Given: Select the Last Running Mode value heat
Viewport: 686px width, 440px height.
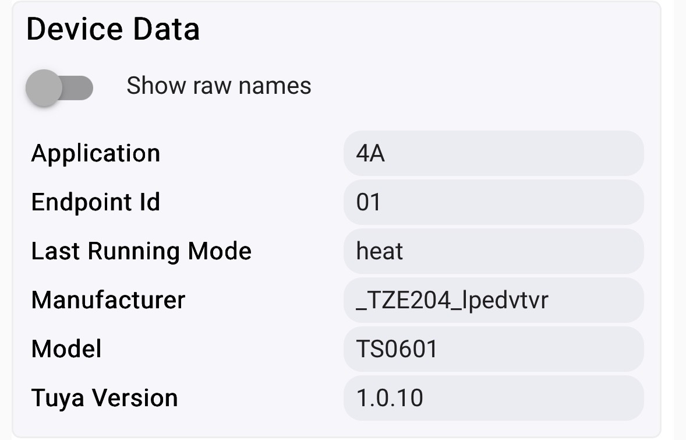Looking at the screenshot, I should point(493,252).
